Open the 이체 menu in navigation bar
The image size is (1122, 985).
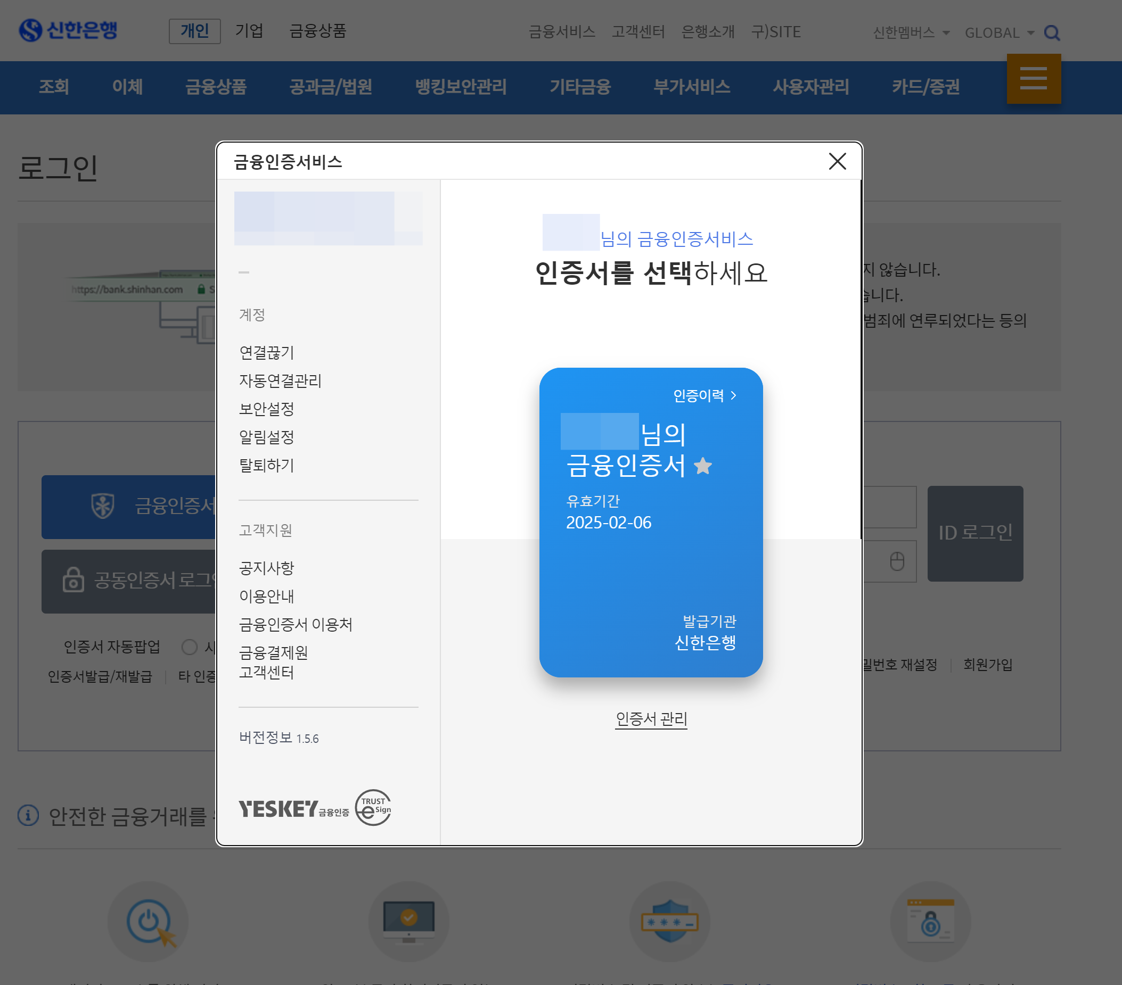(x=127, y=87)
